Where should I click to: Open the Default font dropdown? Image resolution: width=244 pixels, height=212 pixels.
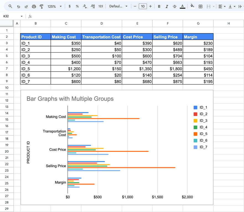pyautogui.click(x=118, y=6)
